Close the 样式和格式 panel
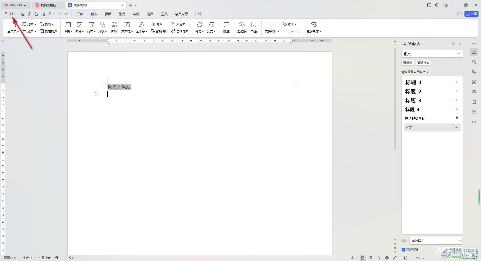Screen dimensions: 481x261 point(460,44)
